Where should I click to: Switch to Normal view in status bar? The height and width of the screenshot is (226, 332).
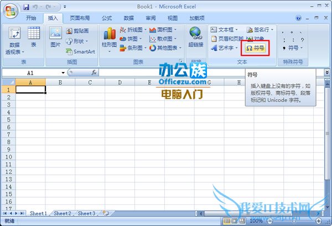coord(227,221)
